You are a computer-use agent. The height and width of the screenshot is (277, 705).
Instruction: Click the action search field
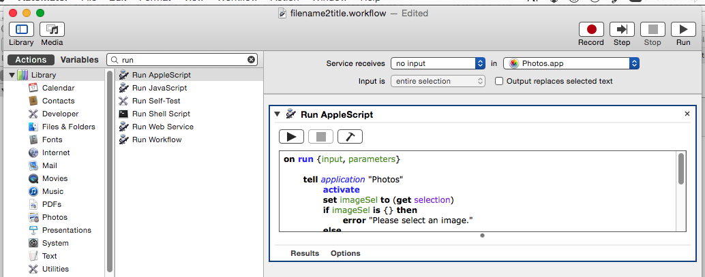pos(182,60)
